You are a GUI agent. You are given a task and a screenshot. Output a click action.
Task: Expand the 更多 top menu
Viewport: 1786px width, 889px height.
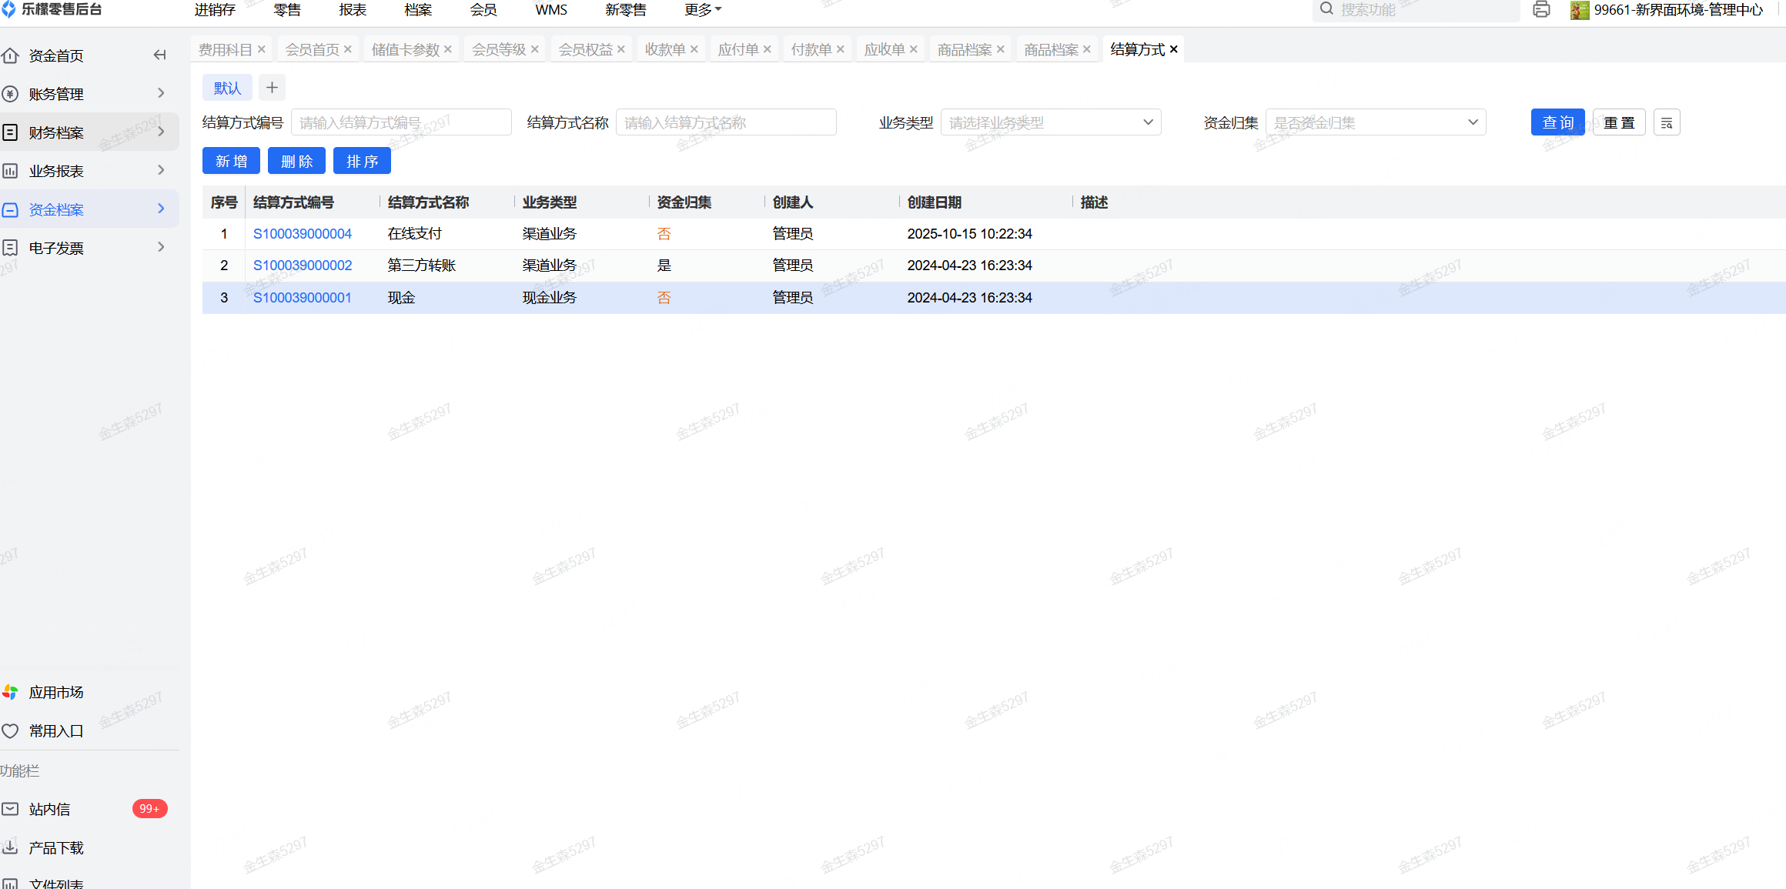pos(703,10)
